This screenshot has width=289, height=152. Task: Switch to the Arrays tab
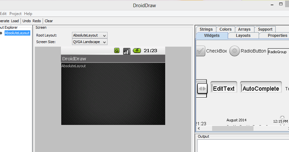tap(244, 29)
